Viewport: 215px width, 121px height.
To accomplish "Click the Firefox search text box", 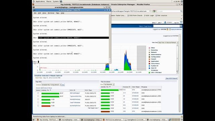I will [168, 11].
